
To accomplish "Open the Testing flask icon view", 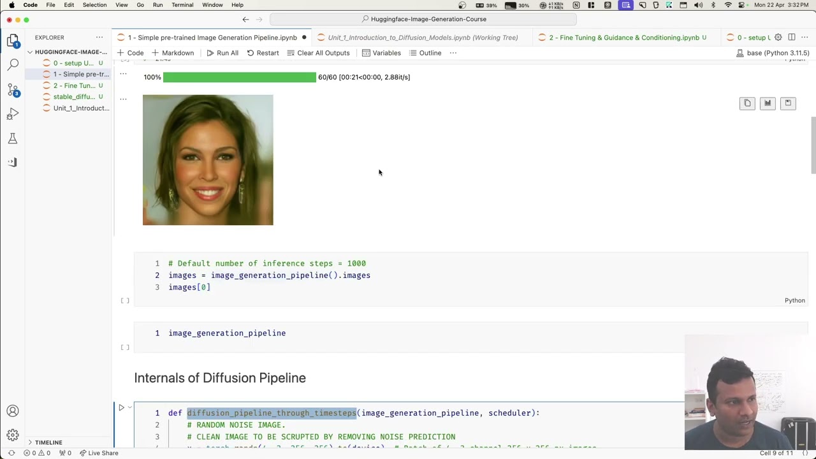I will [x=13, y=138].
